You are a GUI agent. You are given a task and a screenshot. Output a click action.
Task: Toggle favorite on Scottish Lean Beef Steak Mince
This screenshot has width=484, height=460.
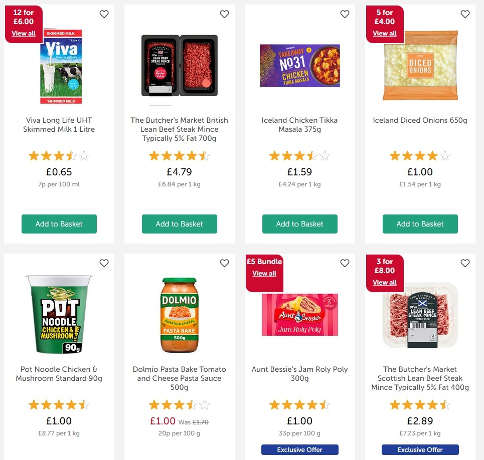click(x=465, y=263)
